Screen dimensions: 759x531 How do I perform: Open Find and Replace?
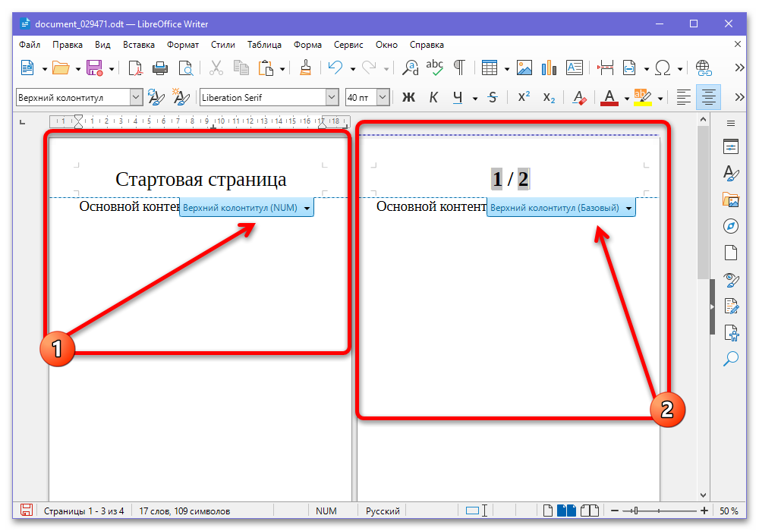[x=411, y=68]
